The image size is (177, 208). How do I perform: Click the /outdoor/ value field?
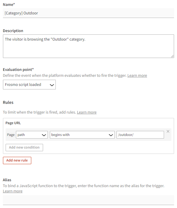coord(140,135)
